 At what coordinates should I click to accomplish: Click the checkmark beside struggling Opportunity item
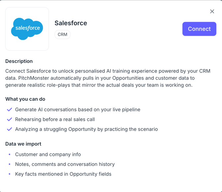[x=9, y=129]
